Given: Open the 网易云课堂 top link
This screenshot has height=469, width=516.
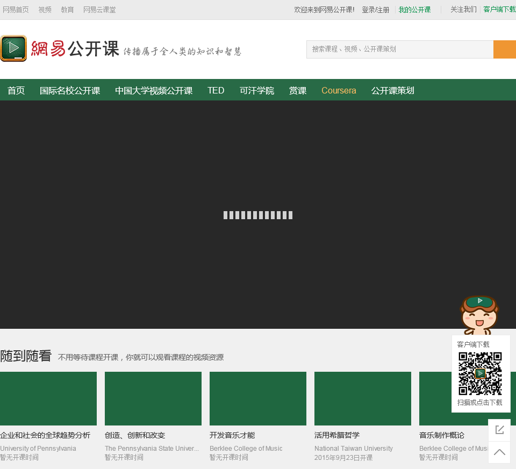Looking at the screenshot, I should pyautogui.click(x=99, y=10).
